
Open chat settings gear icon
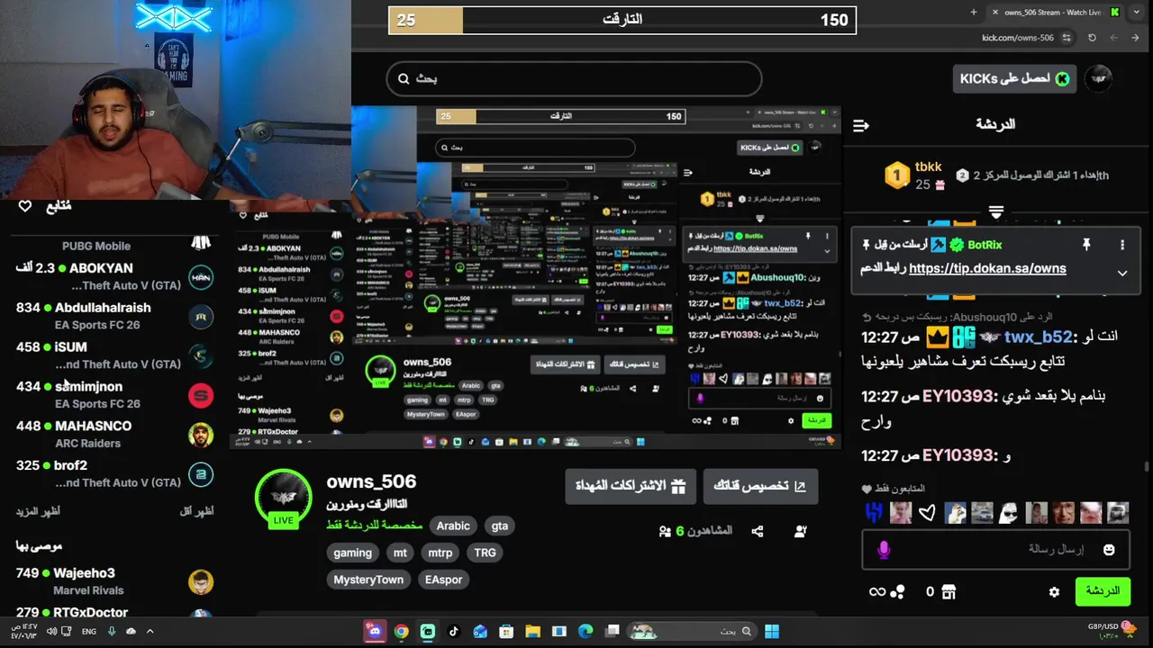click(1054, 592)
